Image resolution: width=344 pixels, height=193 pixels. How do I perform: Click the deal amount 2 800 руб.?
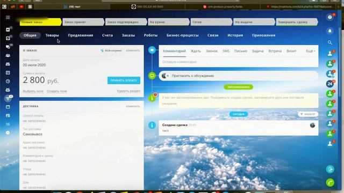point(41,80)
